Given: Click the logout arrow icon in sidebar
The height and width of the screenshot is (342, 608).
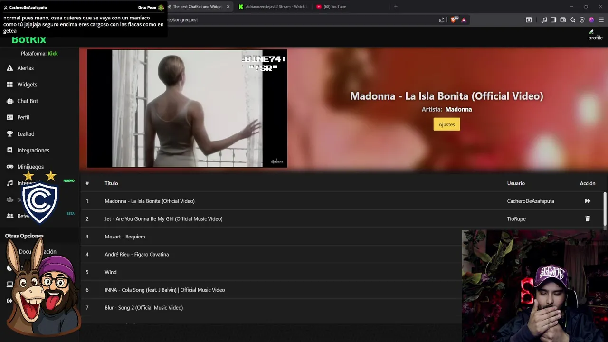Looking at the screenshot, I should pos(9,301).
